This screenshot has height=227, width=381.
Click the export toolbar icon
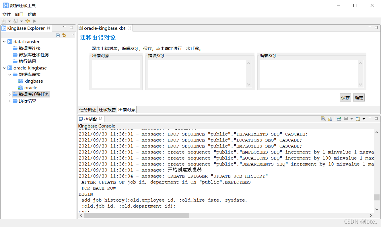tap(15, 21)
